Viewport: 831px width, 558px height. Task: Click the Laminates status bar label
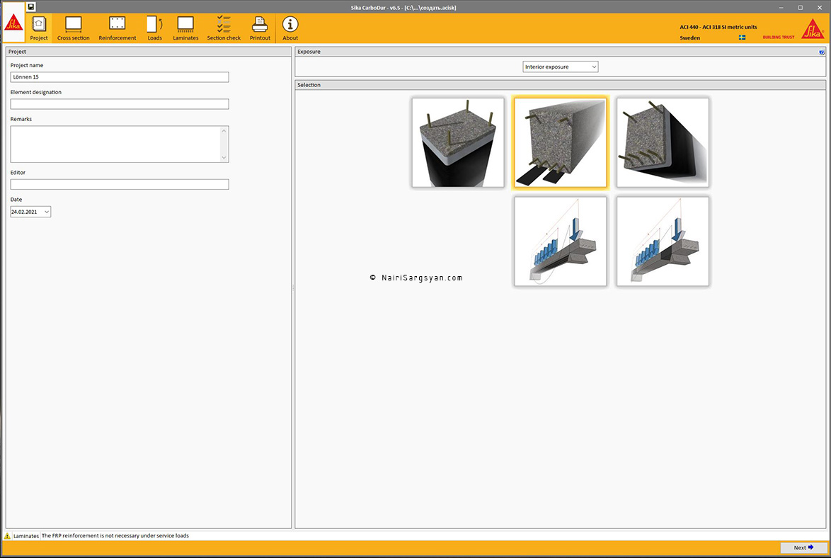click(x=26, y=536)
